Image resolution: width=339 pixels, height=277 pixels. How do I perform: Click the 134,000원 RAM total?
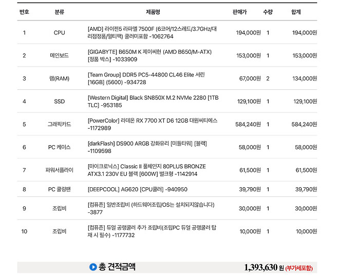[x=305, y=78]
